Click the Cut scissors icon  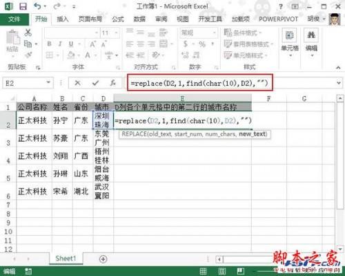[28, 33]
